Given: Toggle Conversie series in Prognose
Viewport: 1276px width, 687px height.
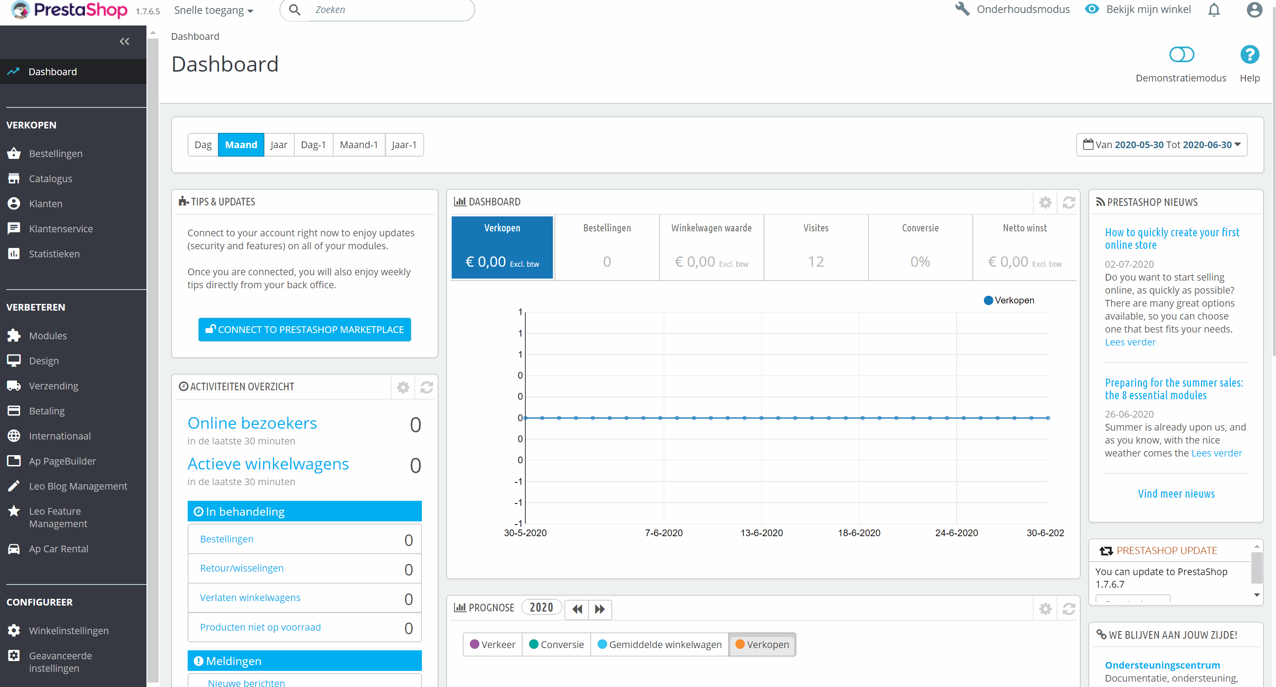Looking at the screenshot, I should click(x=556, y=644).
